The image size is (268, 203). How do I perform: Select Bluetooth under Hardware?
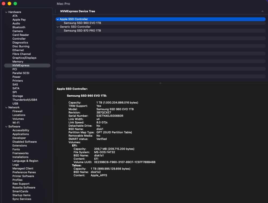[19, 27]
